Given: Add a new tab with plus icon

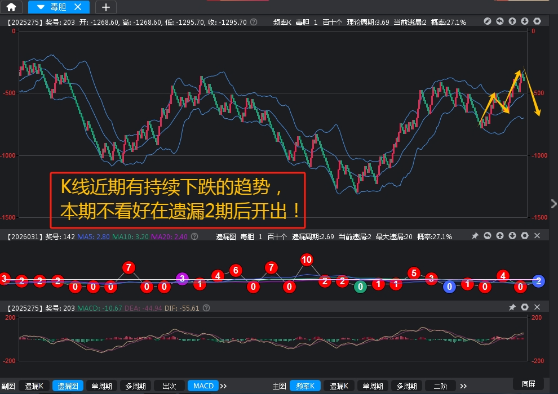Looking at the screenshot, I should point(105,7).
